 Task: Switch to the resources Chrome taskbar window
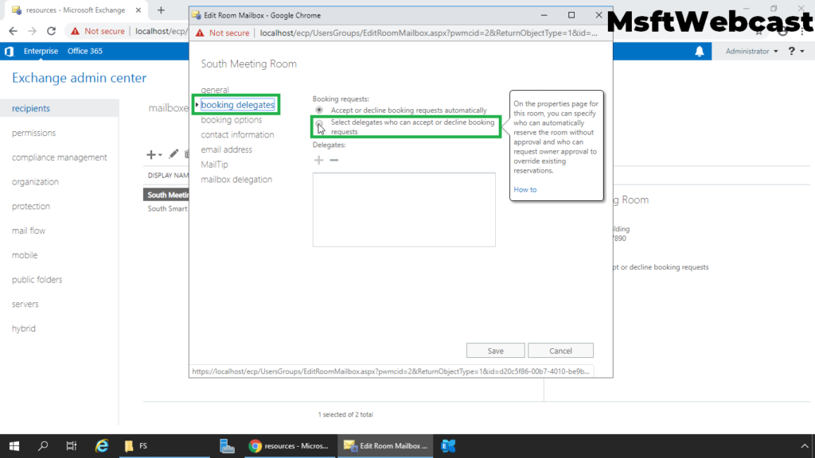click(289, 445)
